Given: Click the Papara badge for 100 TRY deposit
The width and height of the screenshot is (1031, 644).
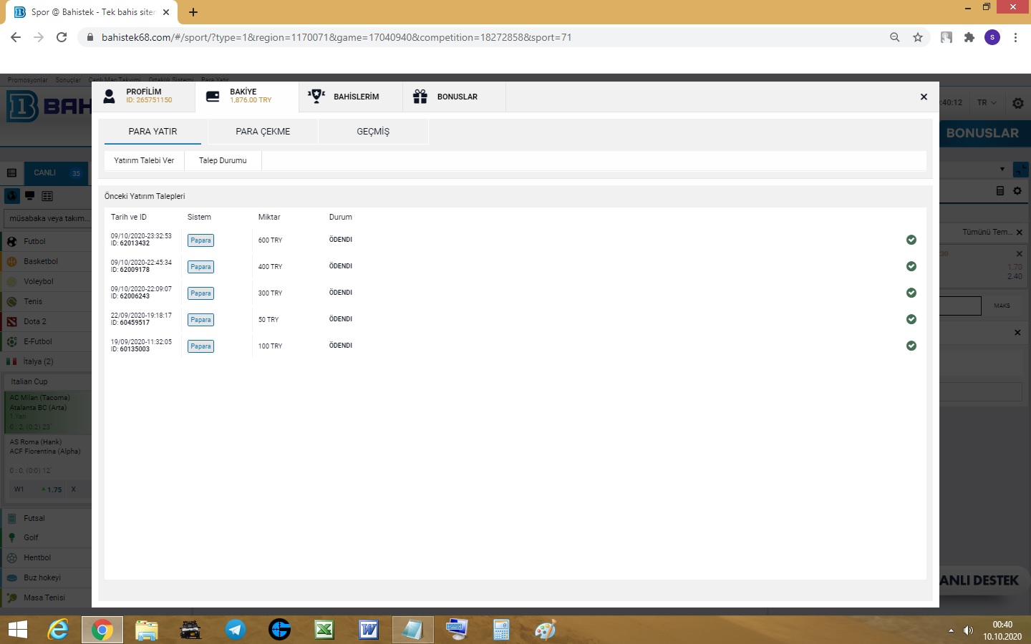Looking at the screenshot, I should pos(200,346).
